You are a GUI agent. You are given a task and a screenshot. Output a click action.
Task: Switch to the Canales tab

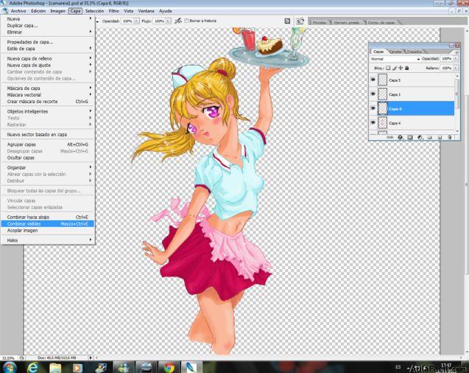[x=395, y=52]
